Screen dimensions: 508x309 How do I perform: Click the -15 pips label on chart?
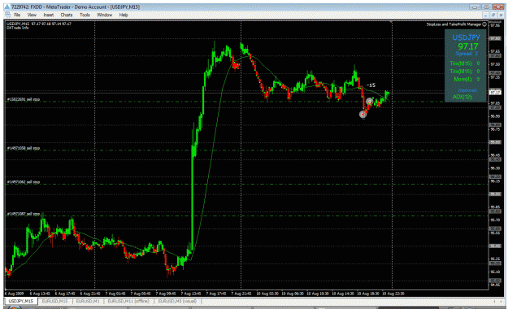point(371,85)
